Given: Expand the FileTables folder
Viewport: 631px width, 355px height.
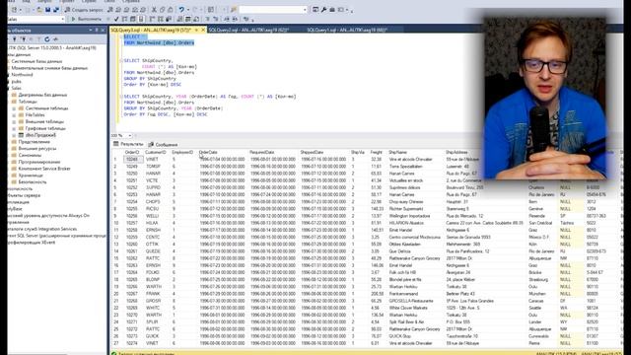Looking at the screenshot, I should [14, 115].
